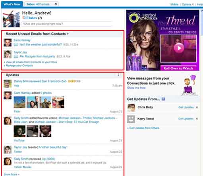Open the Help link

[x=200, y=4]
